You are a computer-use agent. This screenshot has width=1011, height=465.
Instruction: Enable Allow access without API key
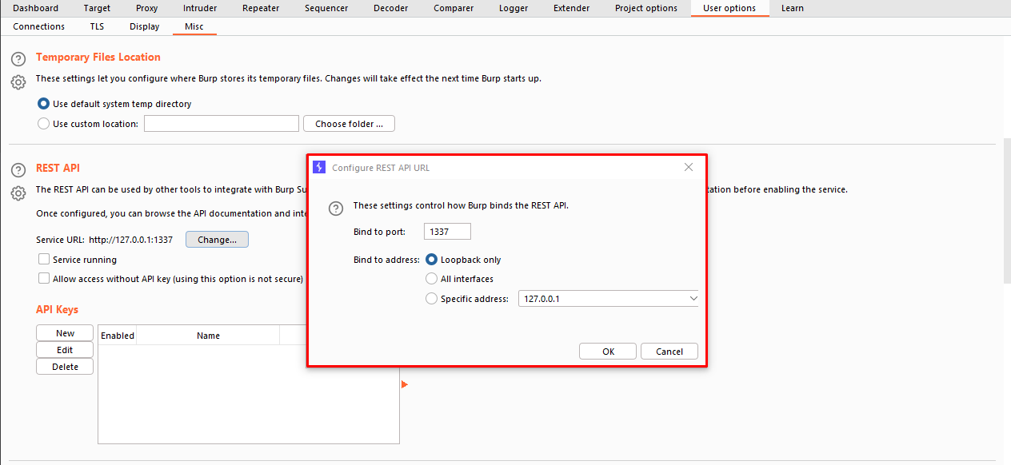[x=44, y=279]
